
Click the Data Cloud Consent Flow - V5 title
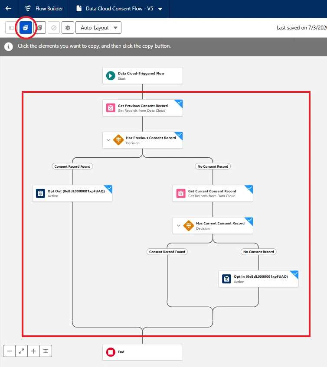[x=119, y=9]
